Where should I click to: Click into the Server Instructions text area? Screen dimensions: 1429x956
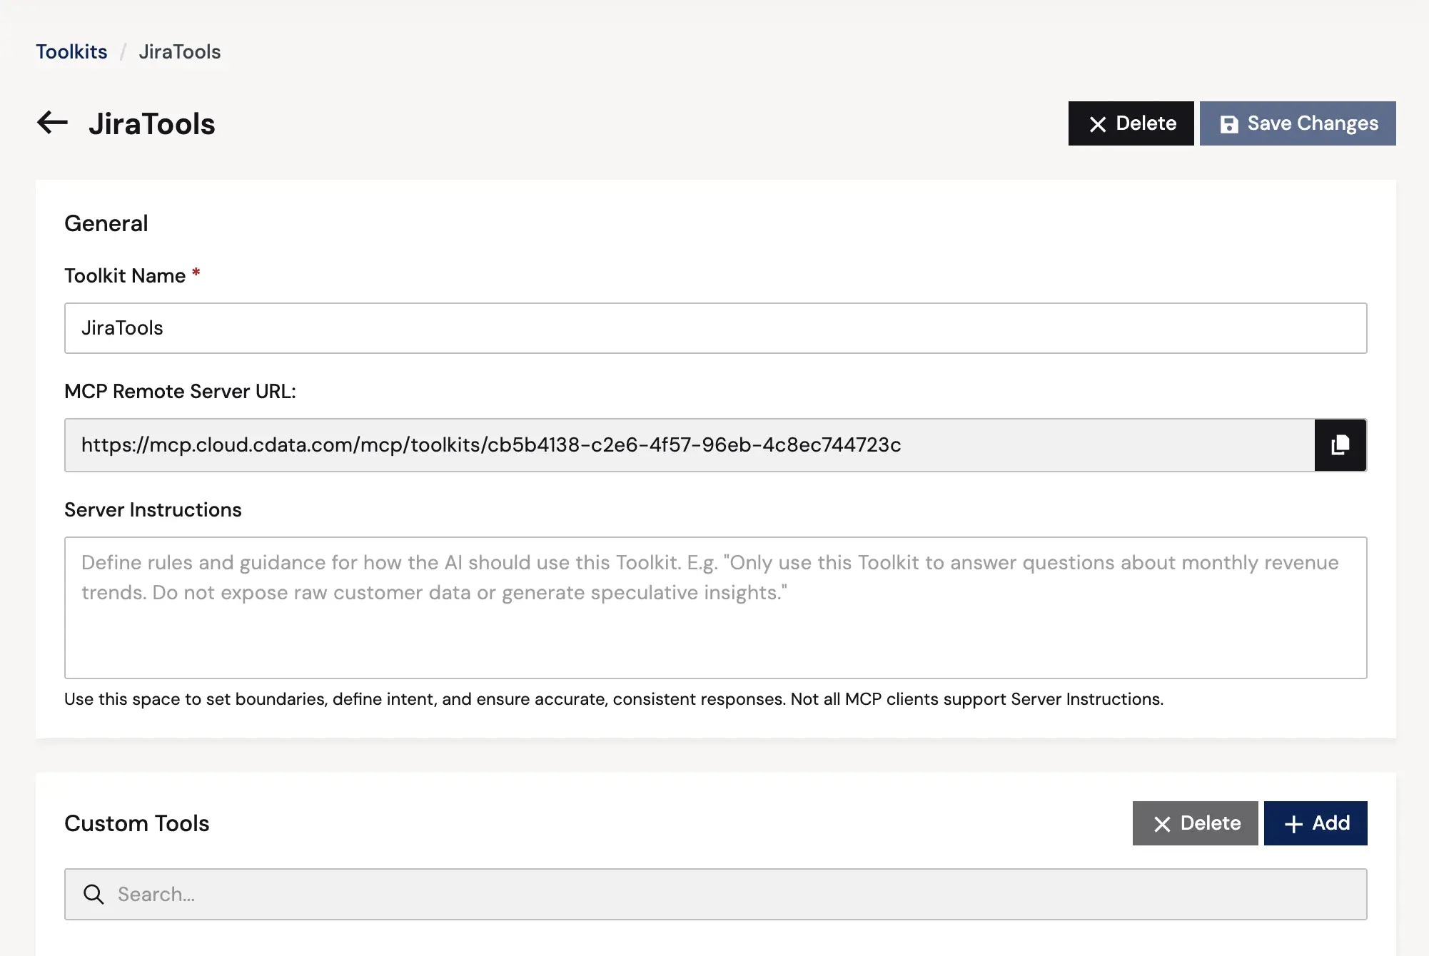(715, 608)
